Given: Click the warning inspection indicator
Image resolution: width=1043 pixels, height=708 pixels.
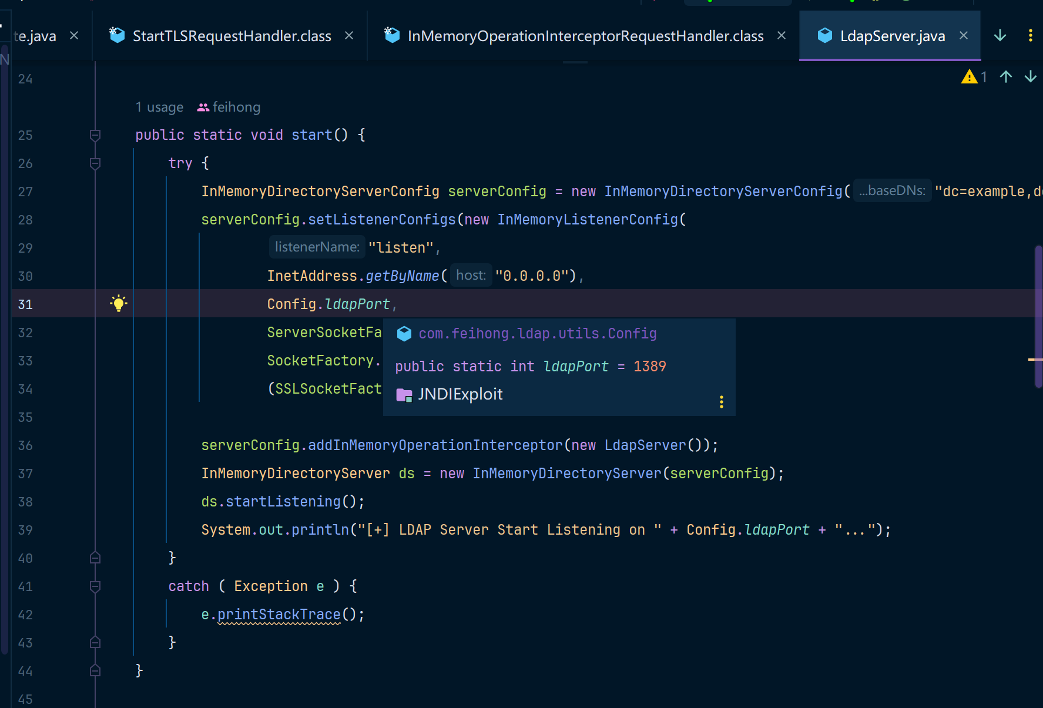Looking at the screenshot, I should 974,77.
